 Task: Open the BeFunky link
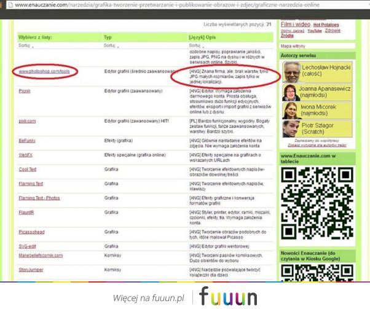tap(27, 141)
